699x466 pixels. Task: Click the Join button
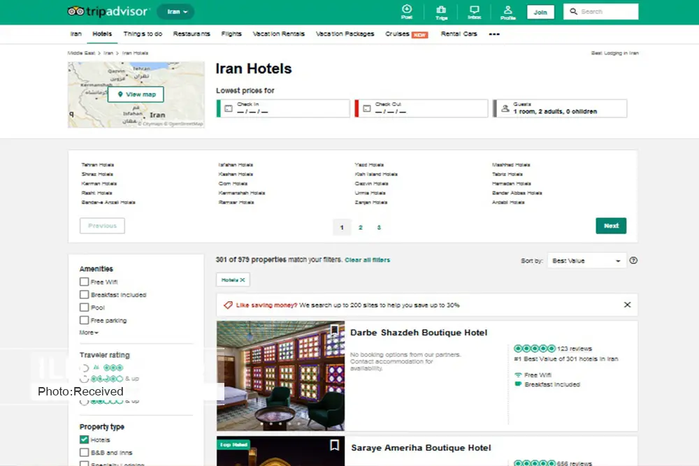(x=540, y=12)
